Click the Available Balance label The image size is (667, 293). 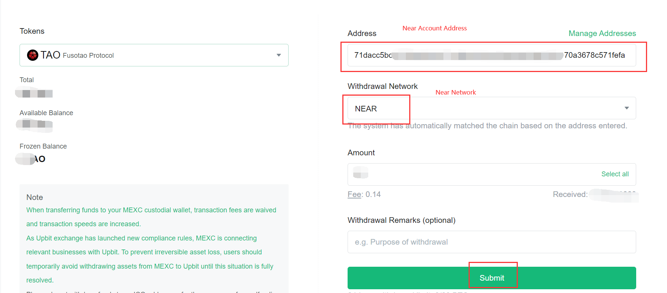(46, 113)
